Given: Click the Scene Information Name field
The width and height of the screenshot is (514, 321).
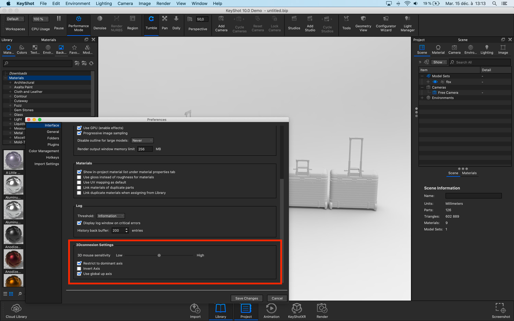Looking at the screenshot, I should coord(473,196).
